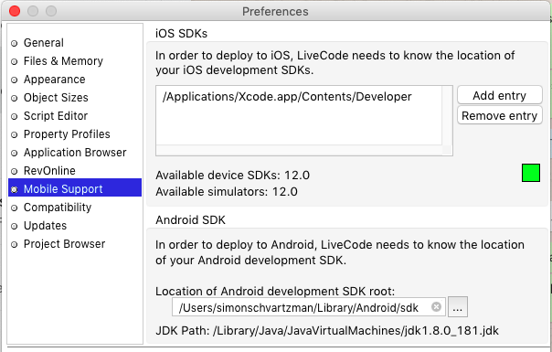Screen dimensions: 552x352
Task: Switch to Script Editor preferences
Action: pos(75,116)
